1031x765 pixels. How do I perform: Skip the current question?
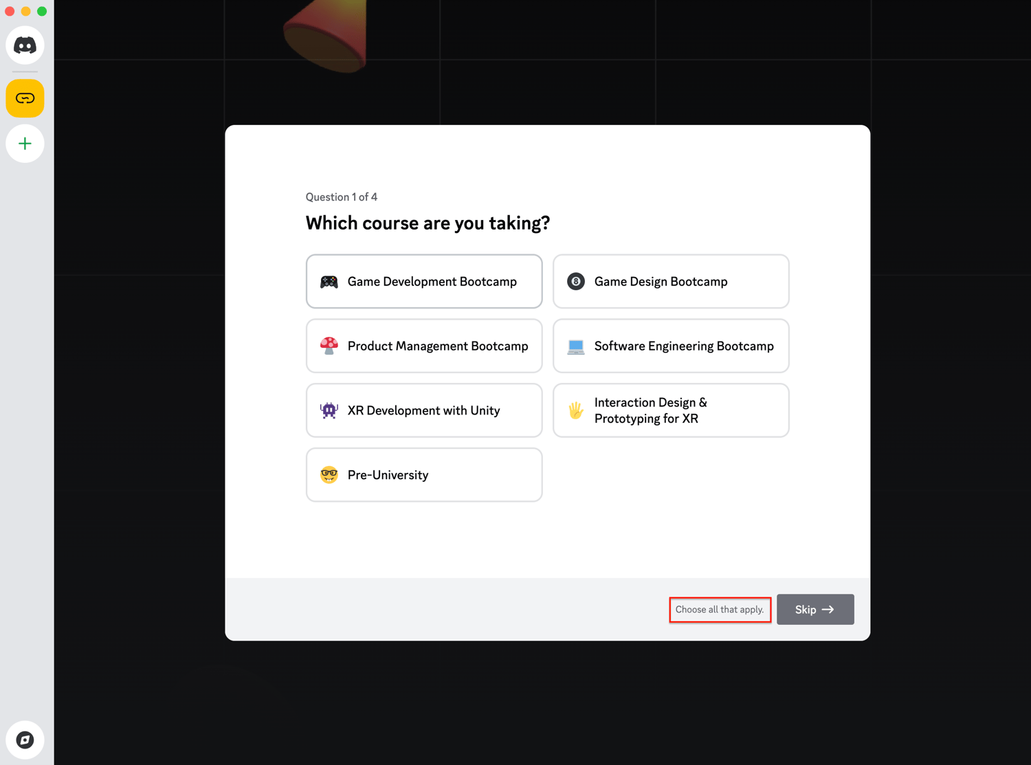(815, 609)
